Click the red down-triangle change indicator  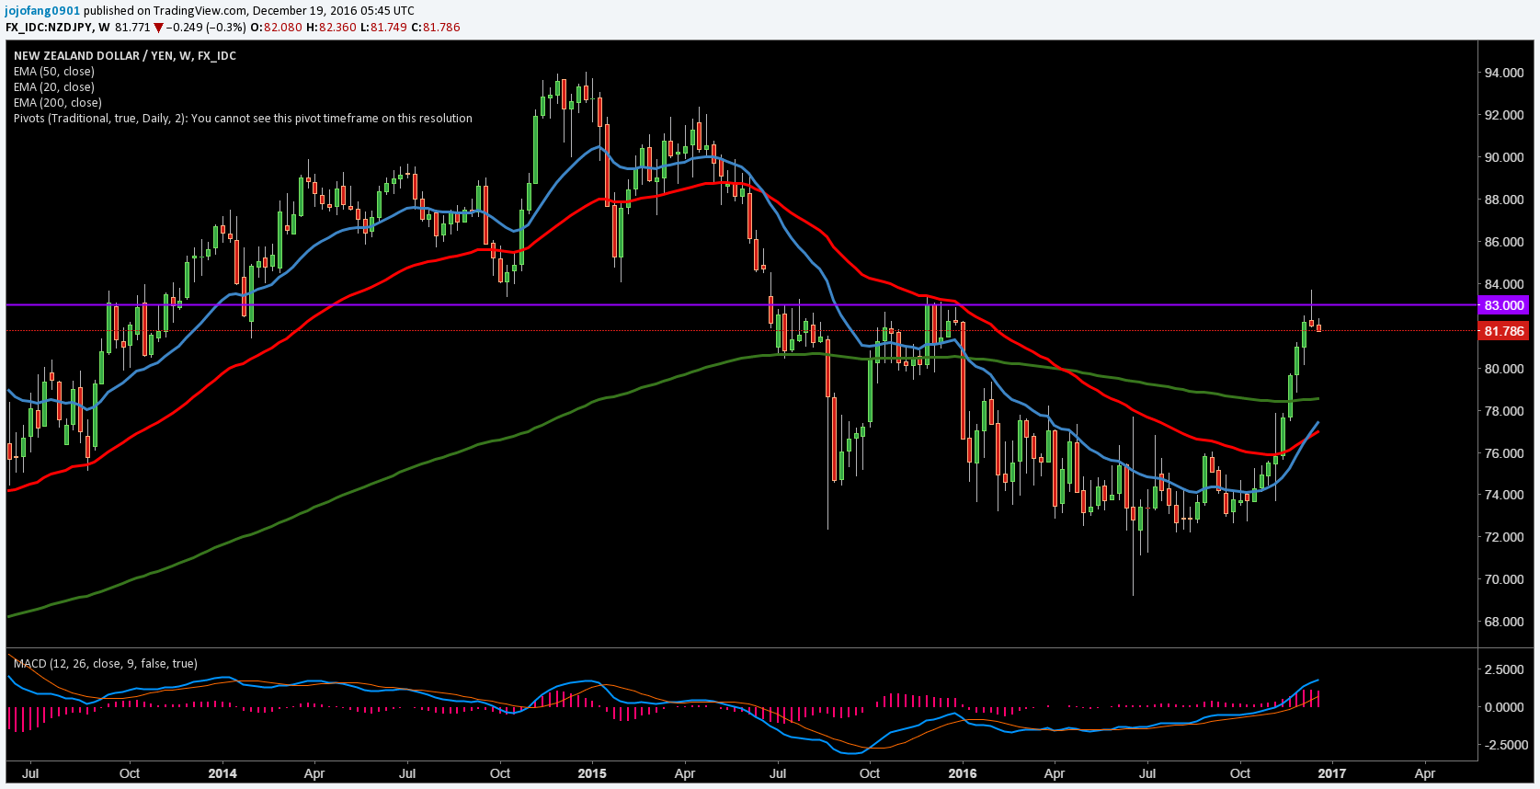click(x=158, y=28)
